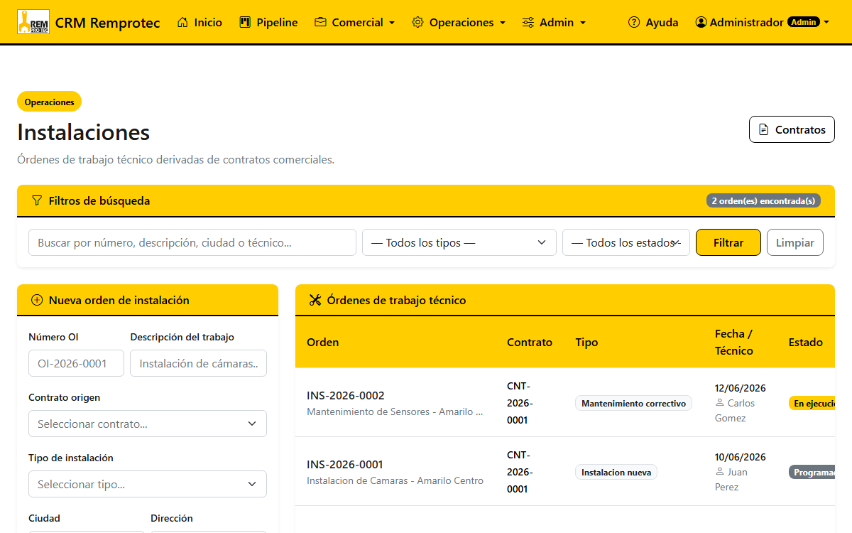This screenshot has width=852, height=533.
Task: Click the Estado column header
Action: pyautogui.click(x=806, y=342)
